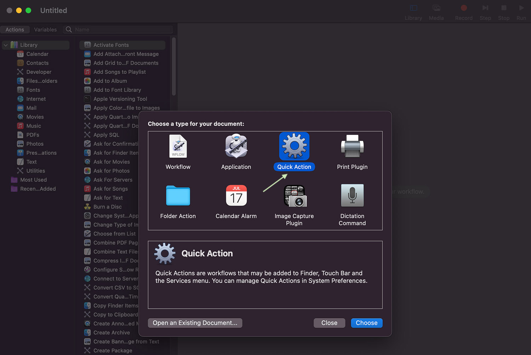Click the Photos category icon
The height and width of the screenshot is (355, 531).
click(x=21, y=144)
